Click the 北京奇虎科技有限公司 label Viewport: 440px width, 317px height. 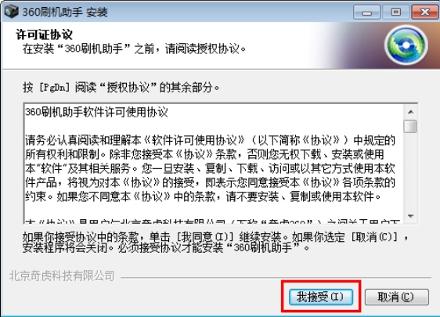[x=62, y=276]
